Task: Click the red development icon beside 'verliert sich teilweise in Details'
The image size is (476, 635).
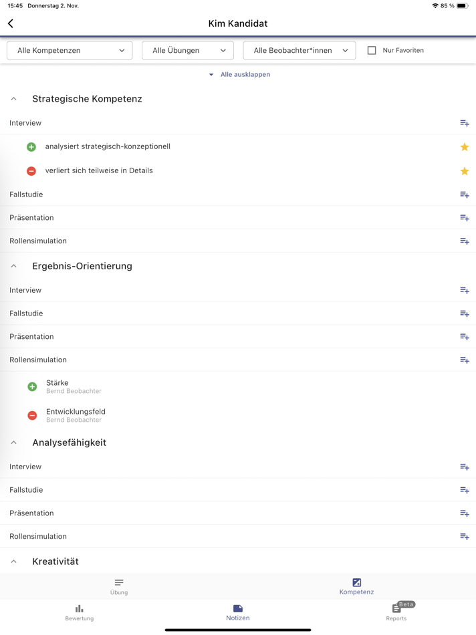Action: point(31,170)
